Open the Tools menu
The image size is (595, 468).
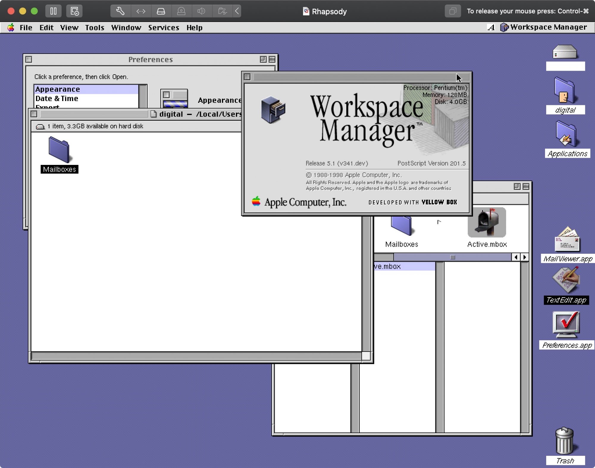pyautogui.click(x=95, y=28)
